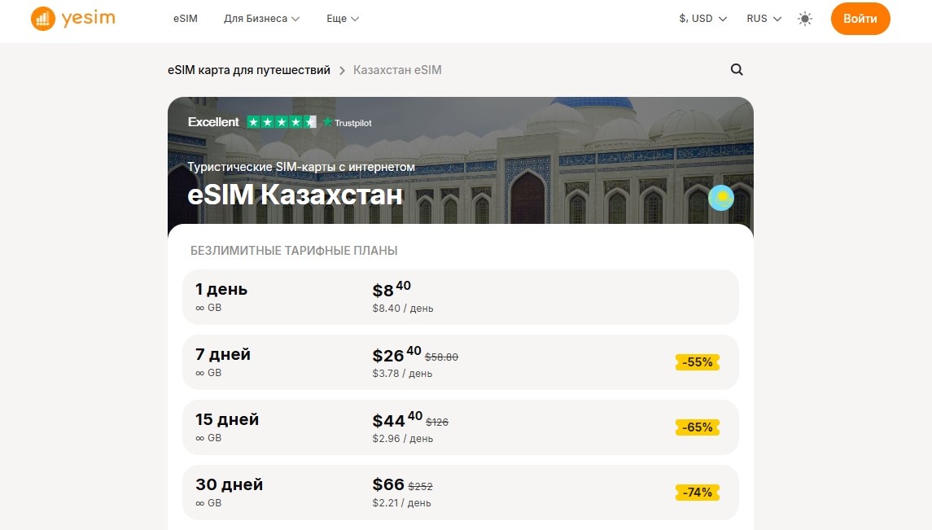
Task: Click the Yesim logo
Action: point(72,17)
